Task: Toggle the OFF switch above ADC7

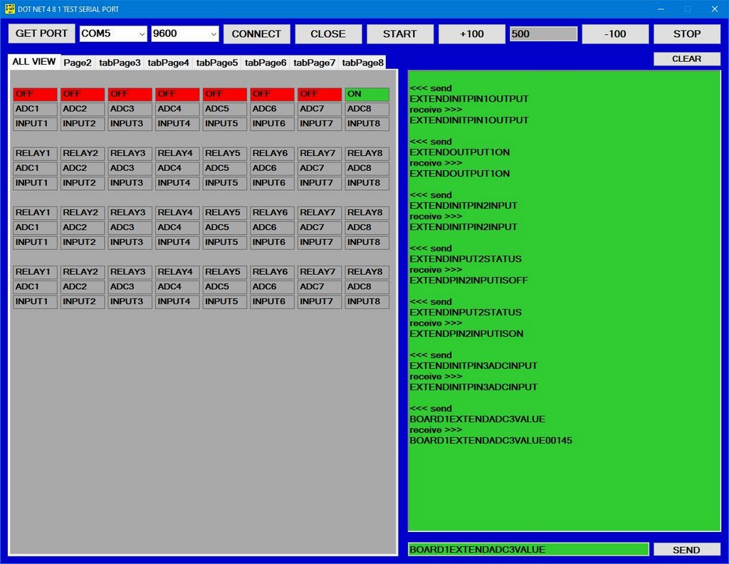Action: click(320, 95)
